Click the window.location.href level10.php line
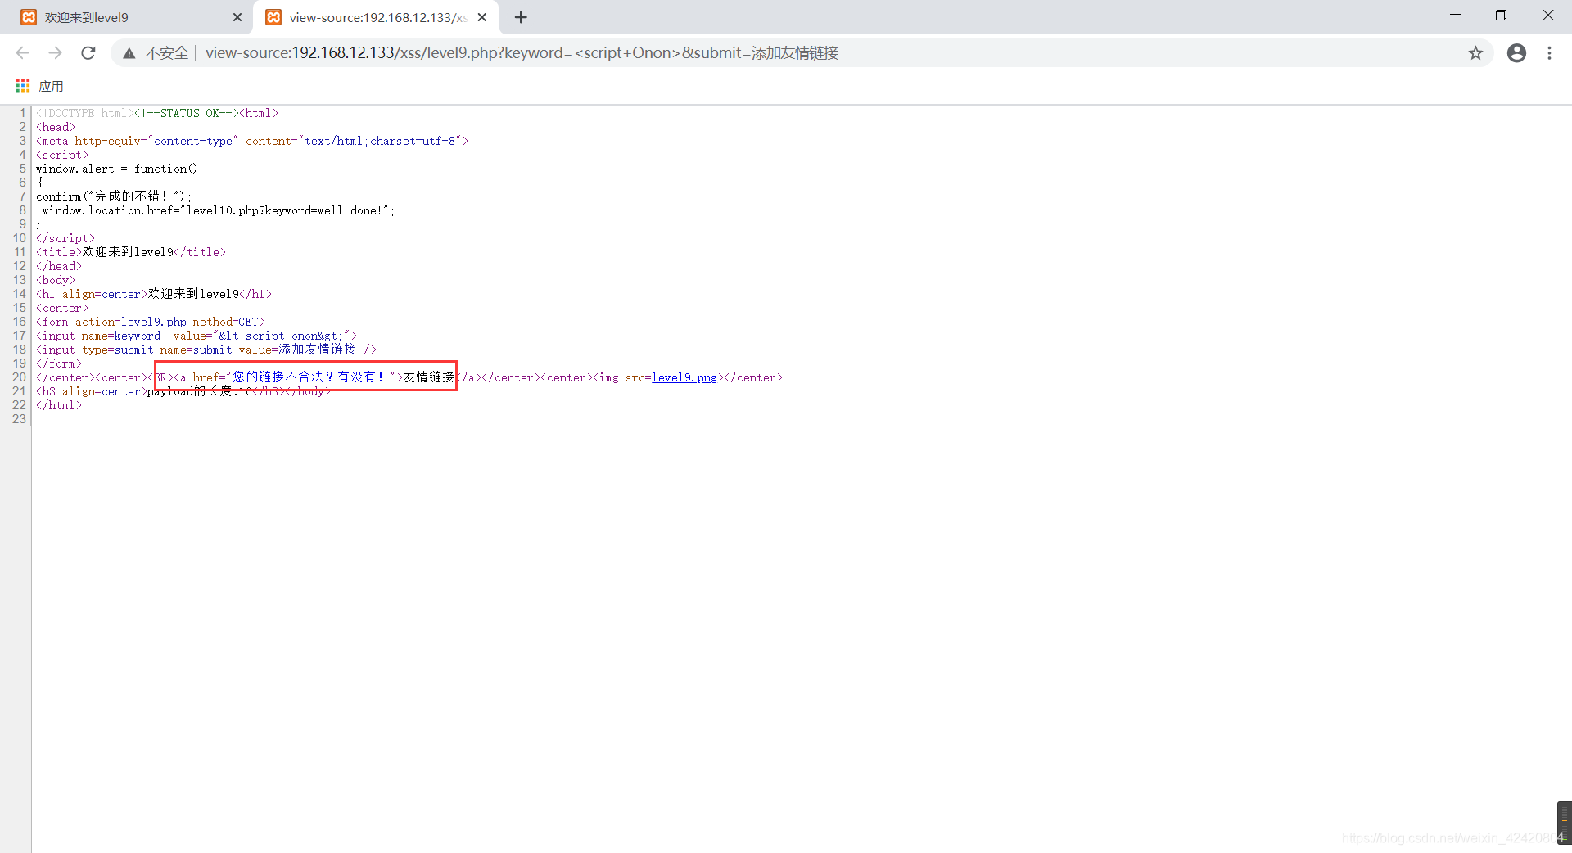Screen dimensions: 1572x853 click(x=218, y=210)
